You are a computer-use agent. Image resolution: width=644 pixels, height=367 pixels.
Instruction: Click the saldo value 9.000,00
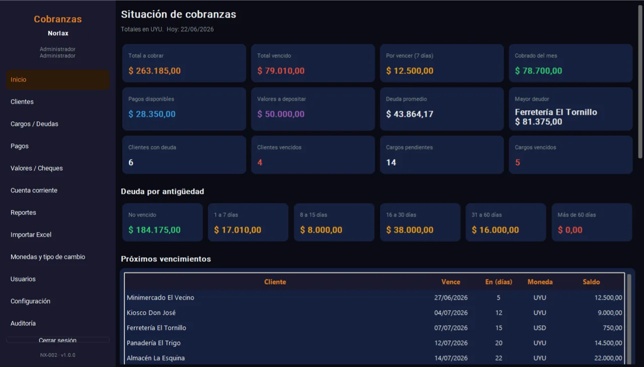pos(610,313)
